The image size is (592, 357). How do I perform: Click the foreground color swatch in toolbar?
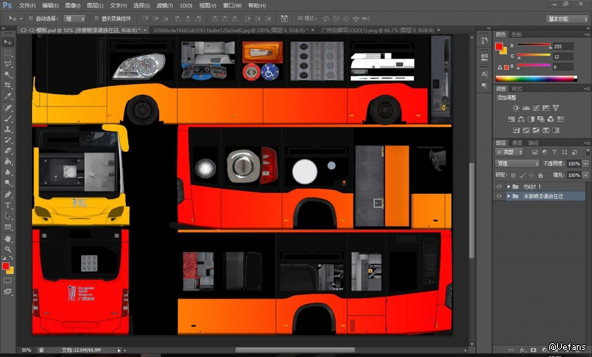(5, 266)
